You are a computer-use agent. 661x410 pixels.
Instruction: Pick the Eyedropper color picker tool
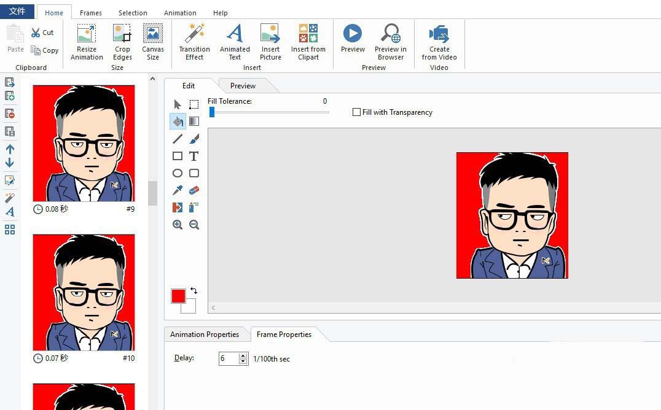178,190
